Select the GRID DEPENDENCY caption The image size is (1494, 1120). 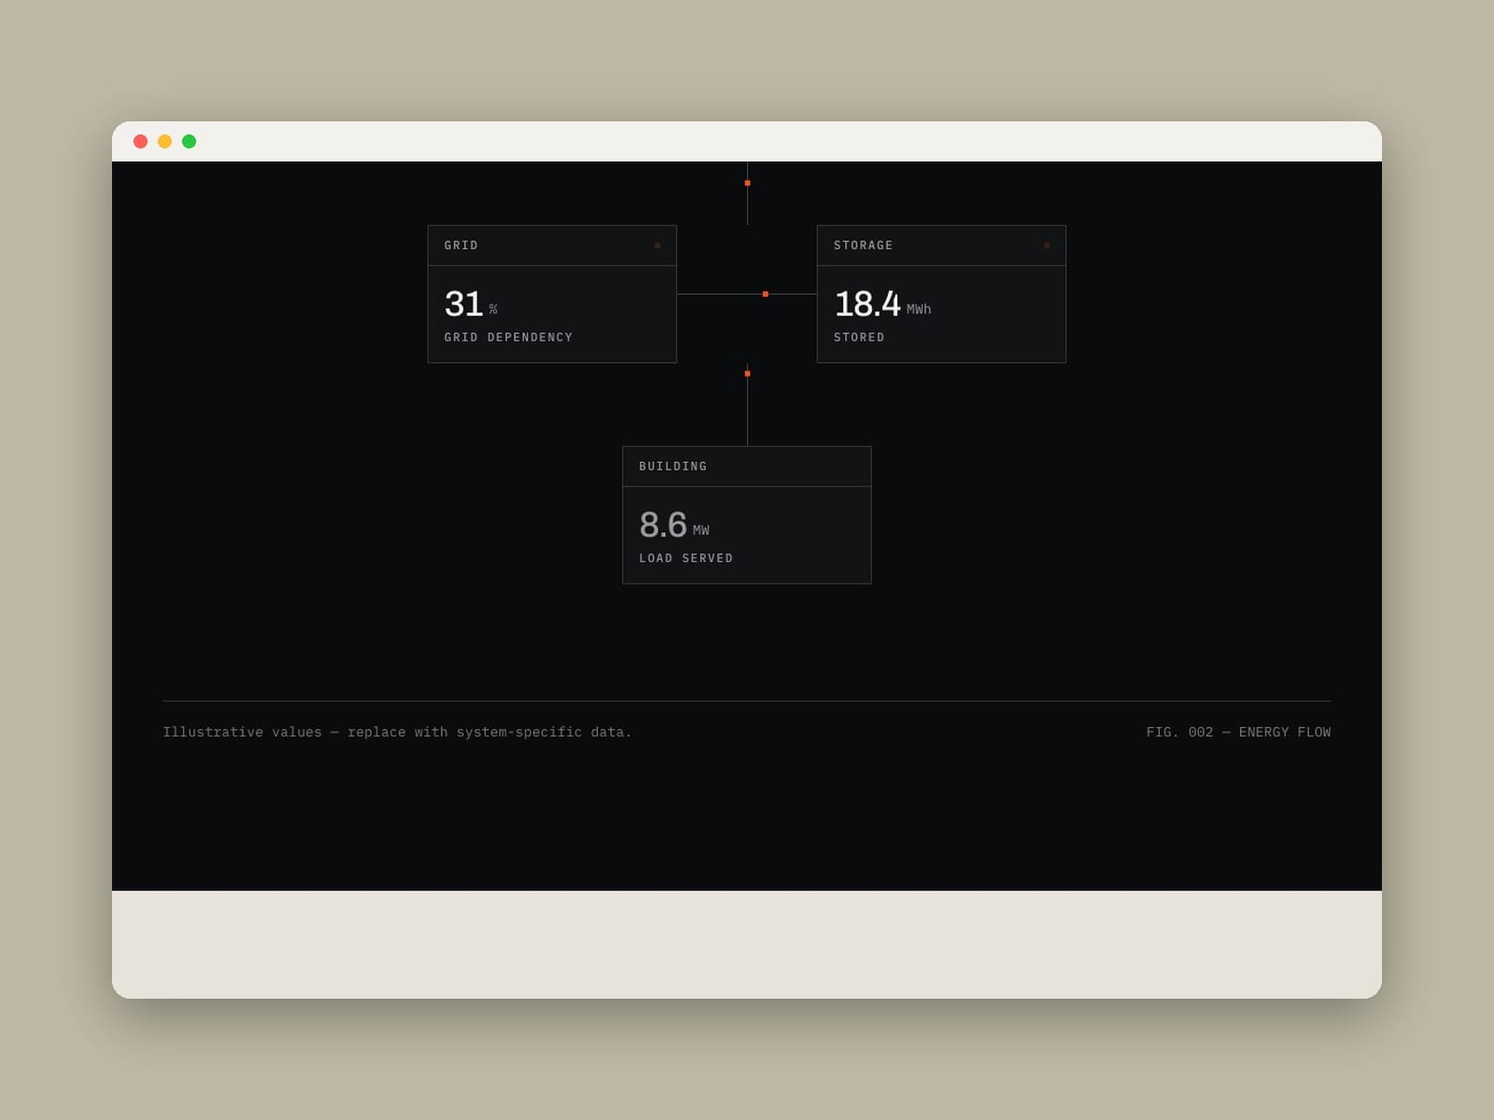tap(509, 338)
